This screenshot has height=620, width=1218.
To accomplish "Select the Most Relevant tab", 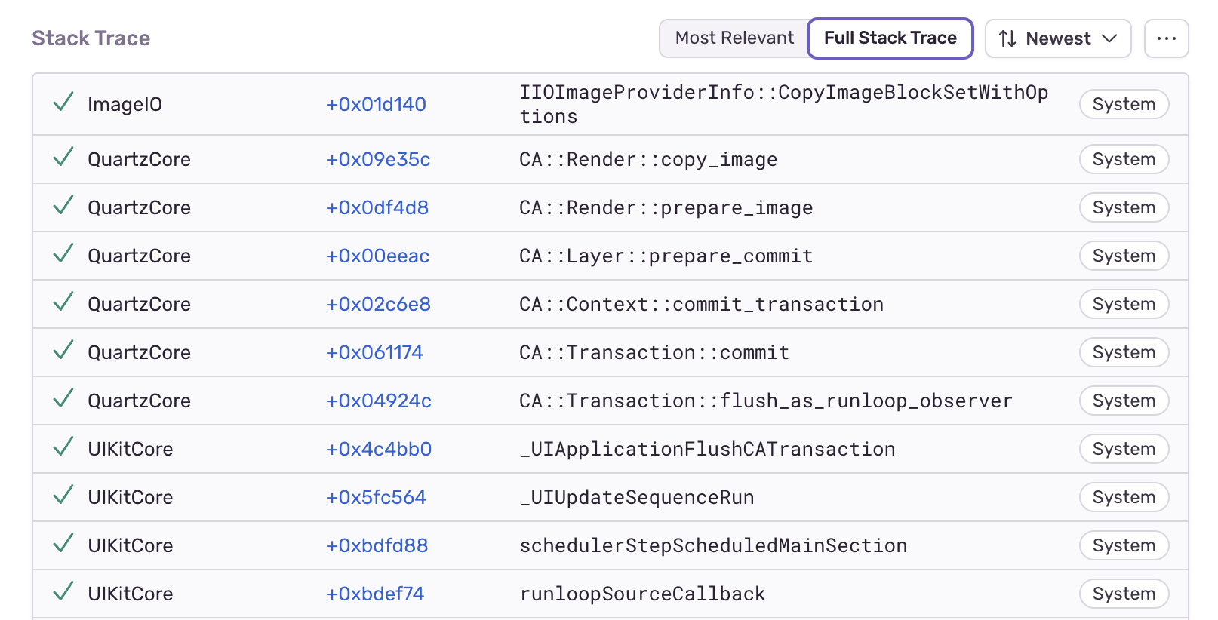I will pyautogui.click(x=733, y=38).
